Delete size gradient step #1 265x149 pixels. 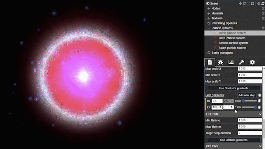click(x=260, y=107)
